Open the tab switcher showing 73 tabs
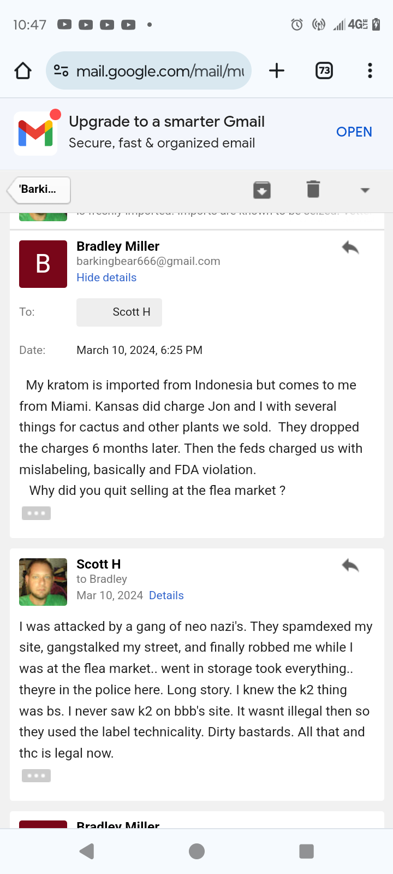Screen dimensions: 393x874 click(x=324, y=70)
